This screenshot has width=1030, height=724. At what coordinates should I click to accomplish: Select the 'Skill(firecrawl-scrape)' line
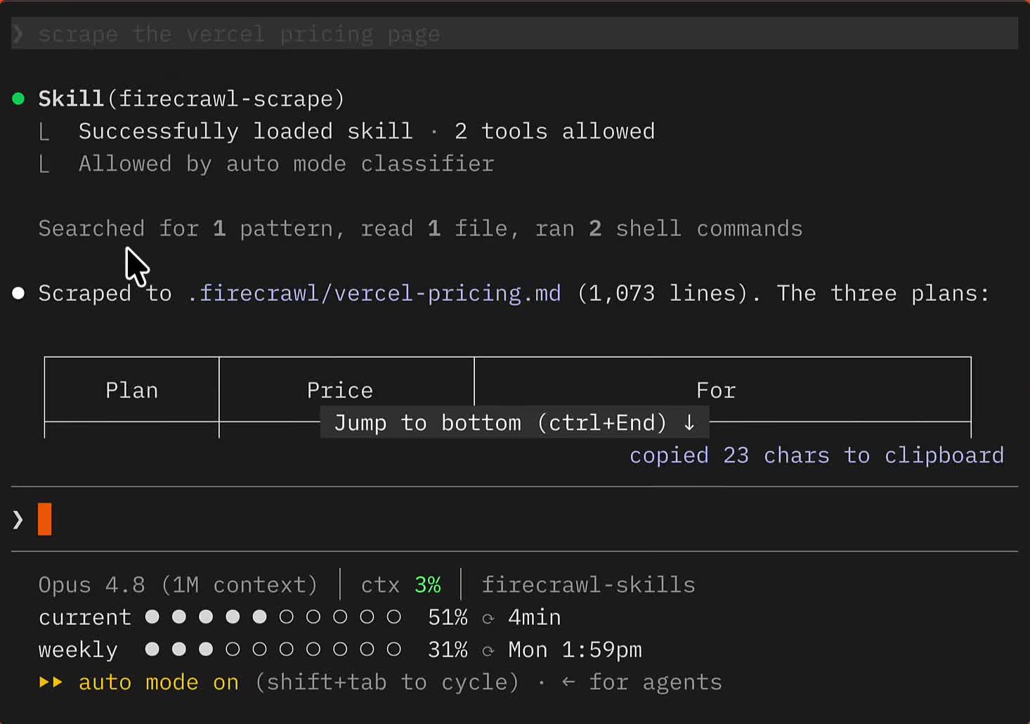[x=191, y=98]
